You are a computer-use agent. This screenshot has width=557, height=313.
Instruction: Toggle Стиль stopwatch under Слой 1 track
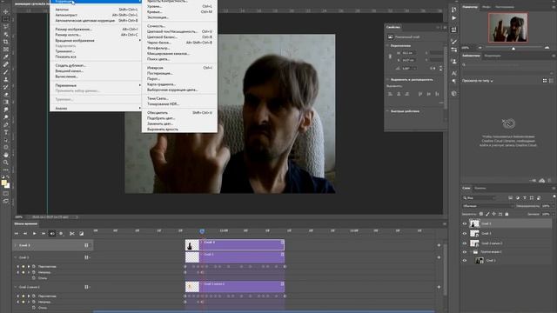tap(34, 278)
